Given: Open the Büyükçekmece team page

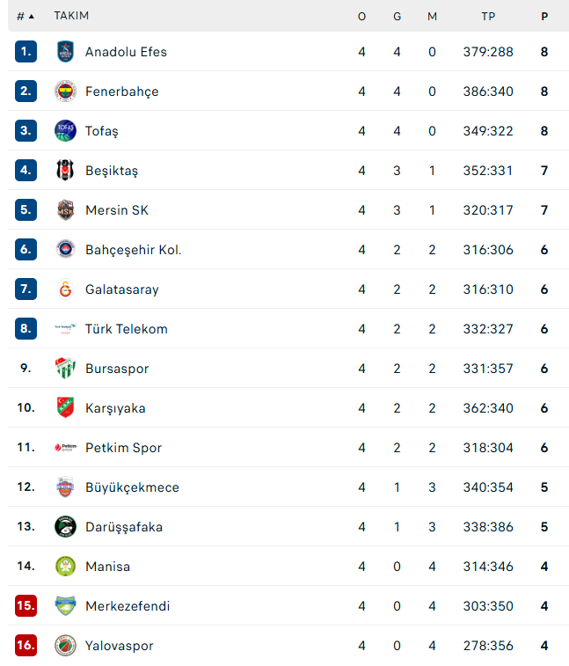Looking at the screenshot, I should [x=133, y=487].
